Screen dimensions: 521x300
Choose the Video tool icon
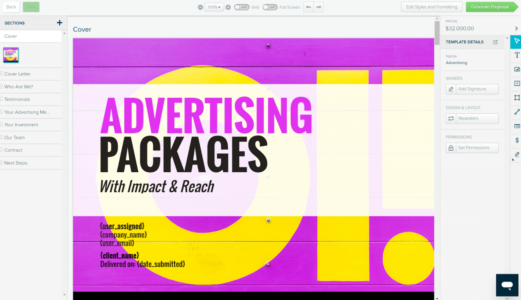pyautogui.click(x=517, y=84)
